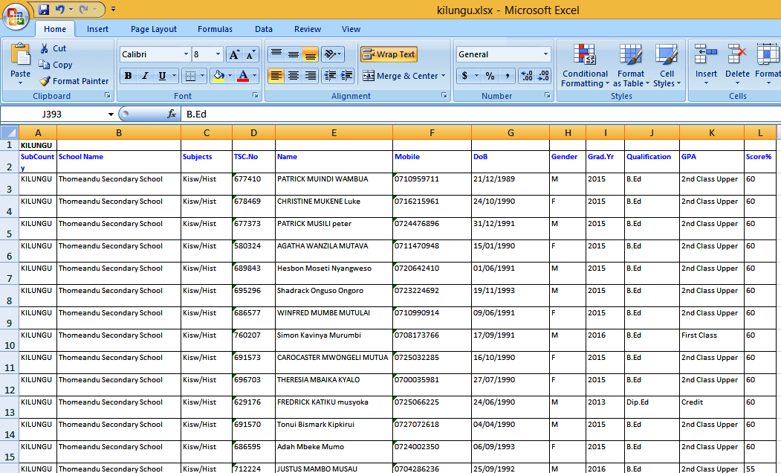
Task: Switch to the Page Layout tab
Action: [x=154, y=29]
